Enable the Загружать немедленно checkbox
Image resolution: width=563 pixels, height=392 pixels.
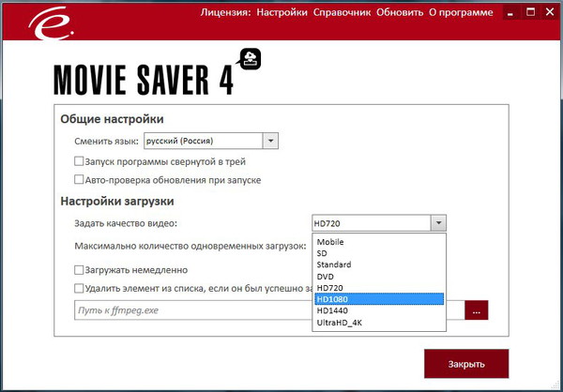pyautogui.click(x=80, y=270)
